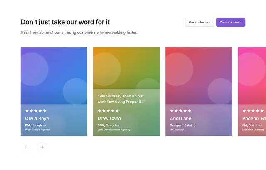Select the Olivia Rhye testimonial card
Screen dimensions: 266x170
[x=54, y=92]
